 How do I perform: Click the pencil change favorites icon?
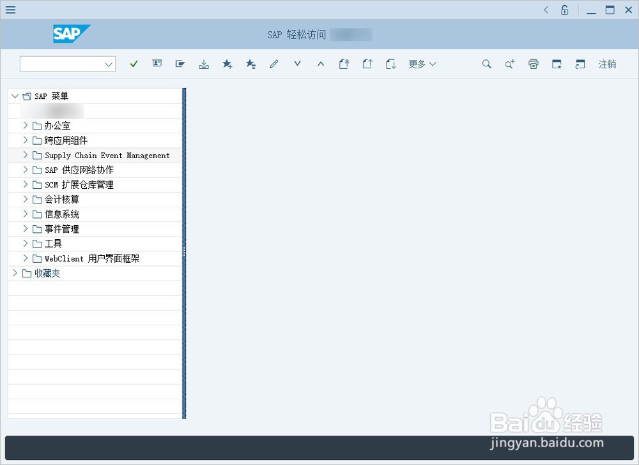pyautogui.click(x=274, y=64)
